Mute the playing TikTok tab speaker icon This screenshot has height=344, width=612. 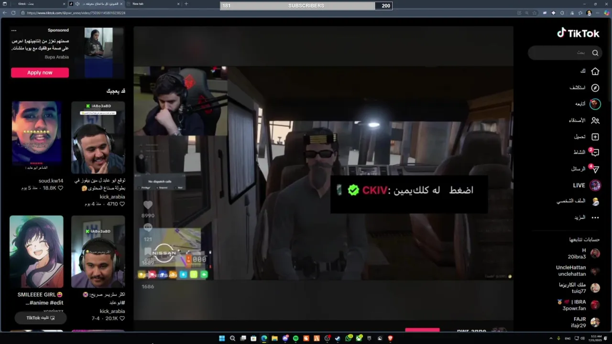pos(77,4)
